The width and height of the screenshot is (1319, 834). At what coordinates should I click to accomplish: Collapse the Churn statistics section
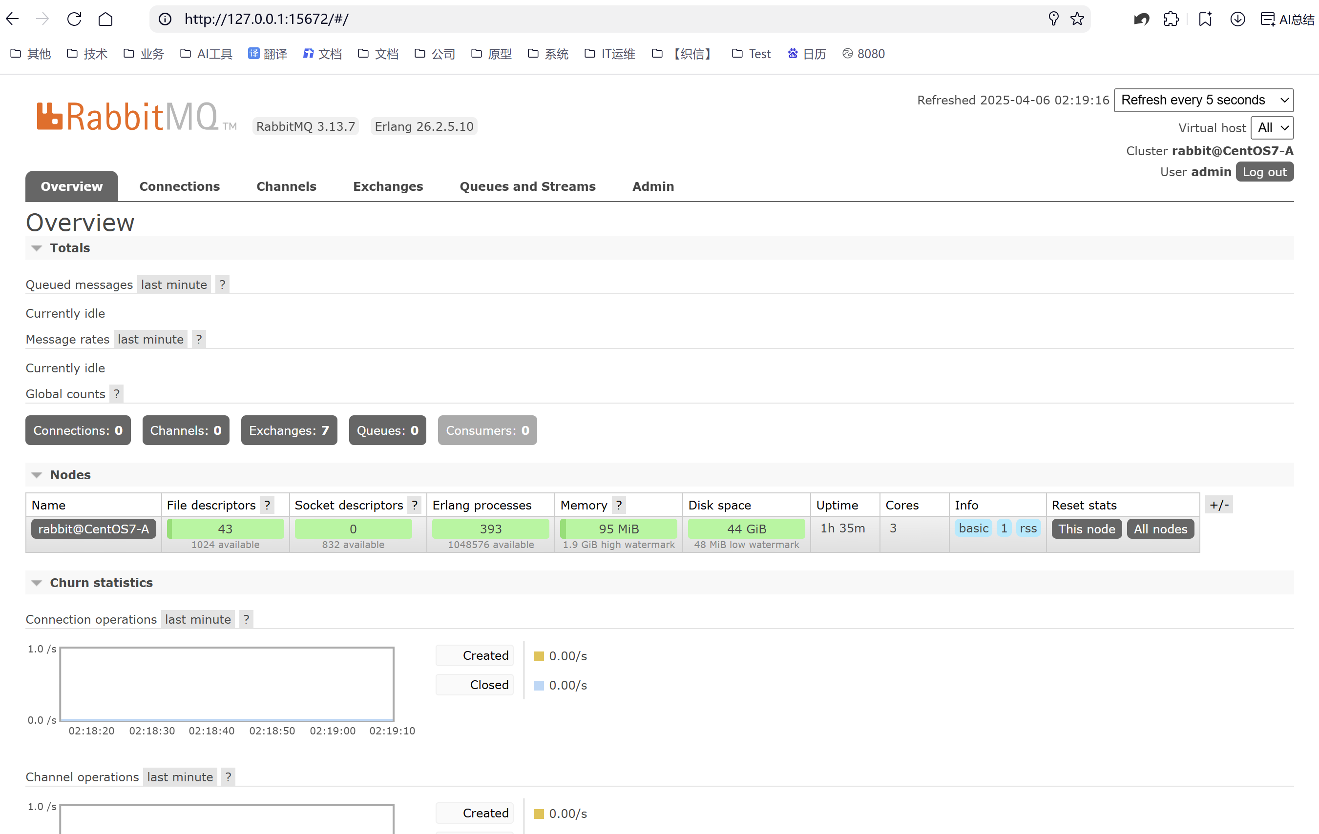[x=92, y=582]
